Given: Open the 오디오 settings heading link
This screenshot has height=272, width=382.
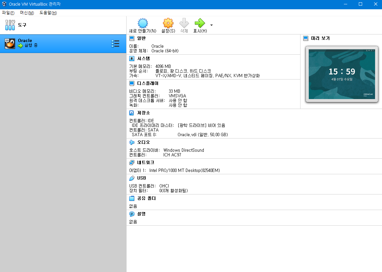Looking at the screenshot, I should (x=143, y=142).
